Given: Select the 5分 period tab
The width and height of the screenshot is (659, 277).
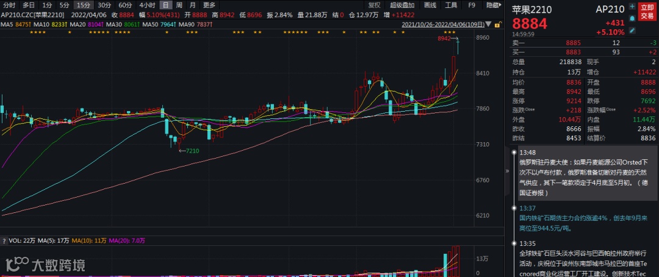Looking at the screenshot, I should [x=64, y=5].
